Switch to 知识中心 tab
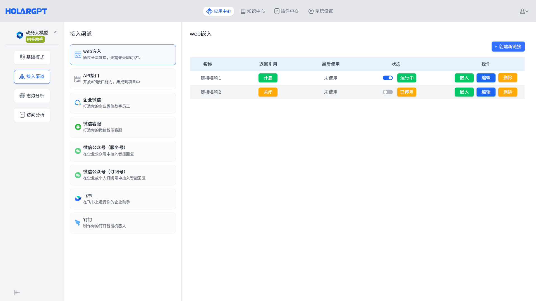536x301 pixels. point(253,11)
